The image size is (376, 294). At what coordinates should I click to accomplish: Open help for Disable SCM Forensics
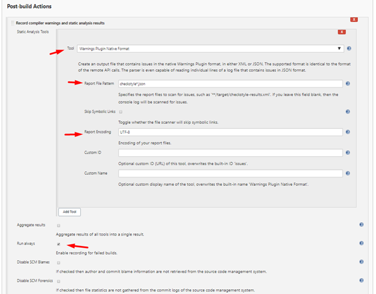coord(361,280)
